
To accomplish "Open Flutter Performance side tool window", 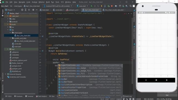I will pyautogui.click(x=134, y=51).
